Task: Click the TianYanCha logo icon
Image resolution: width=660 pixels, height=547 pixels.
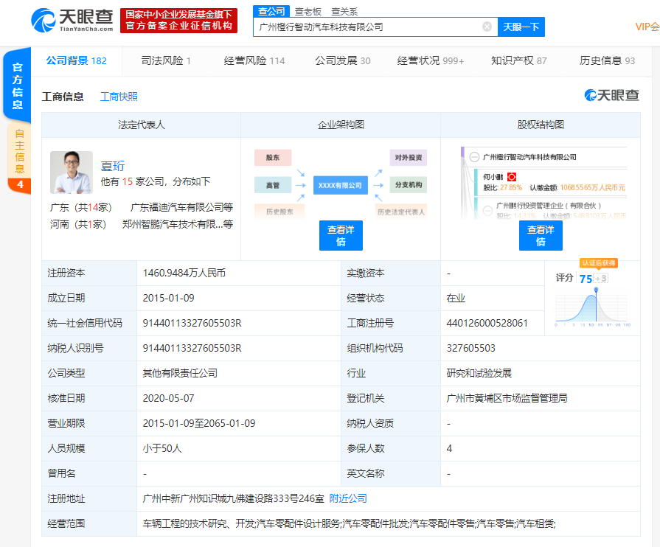Action: click(x=43, y=20)
